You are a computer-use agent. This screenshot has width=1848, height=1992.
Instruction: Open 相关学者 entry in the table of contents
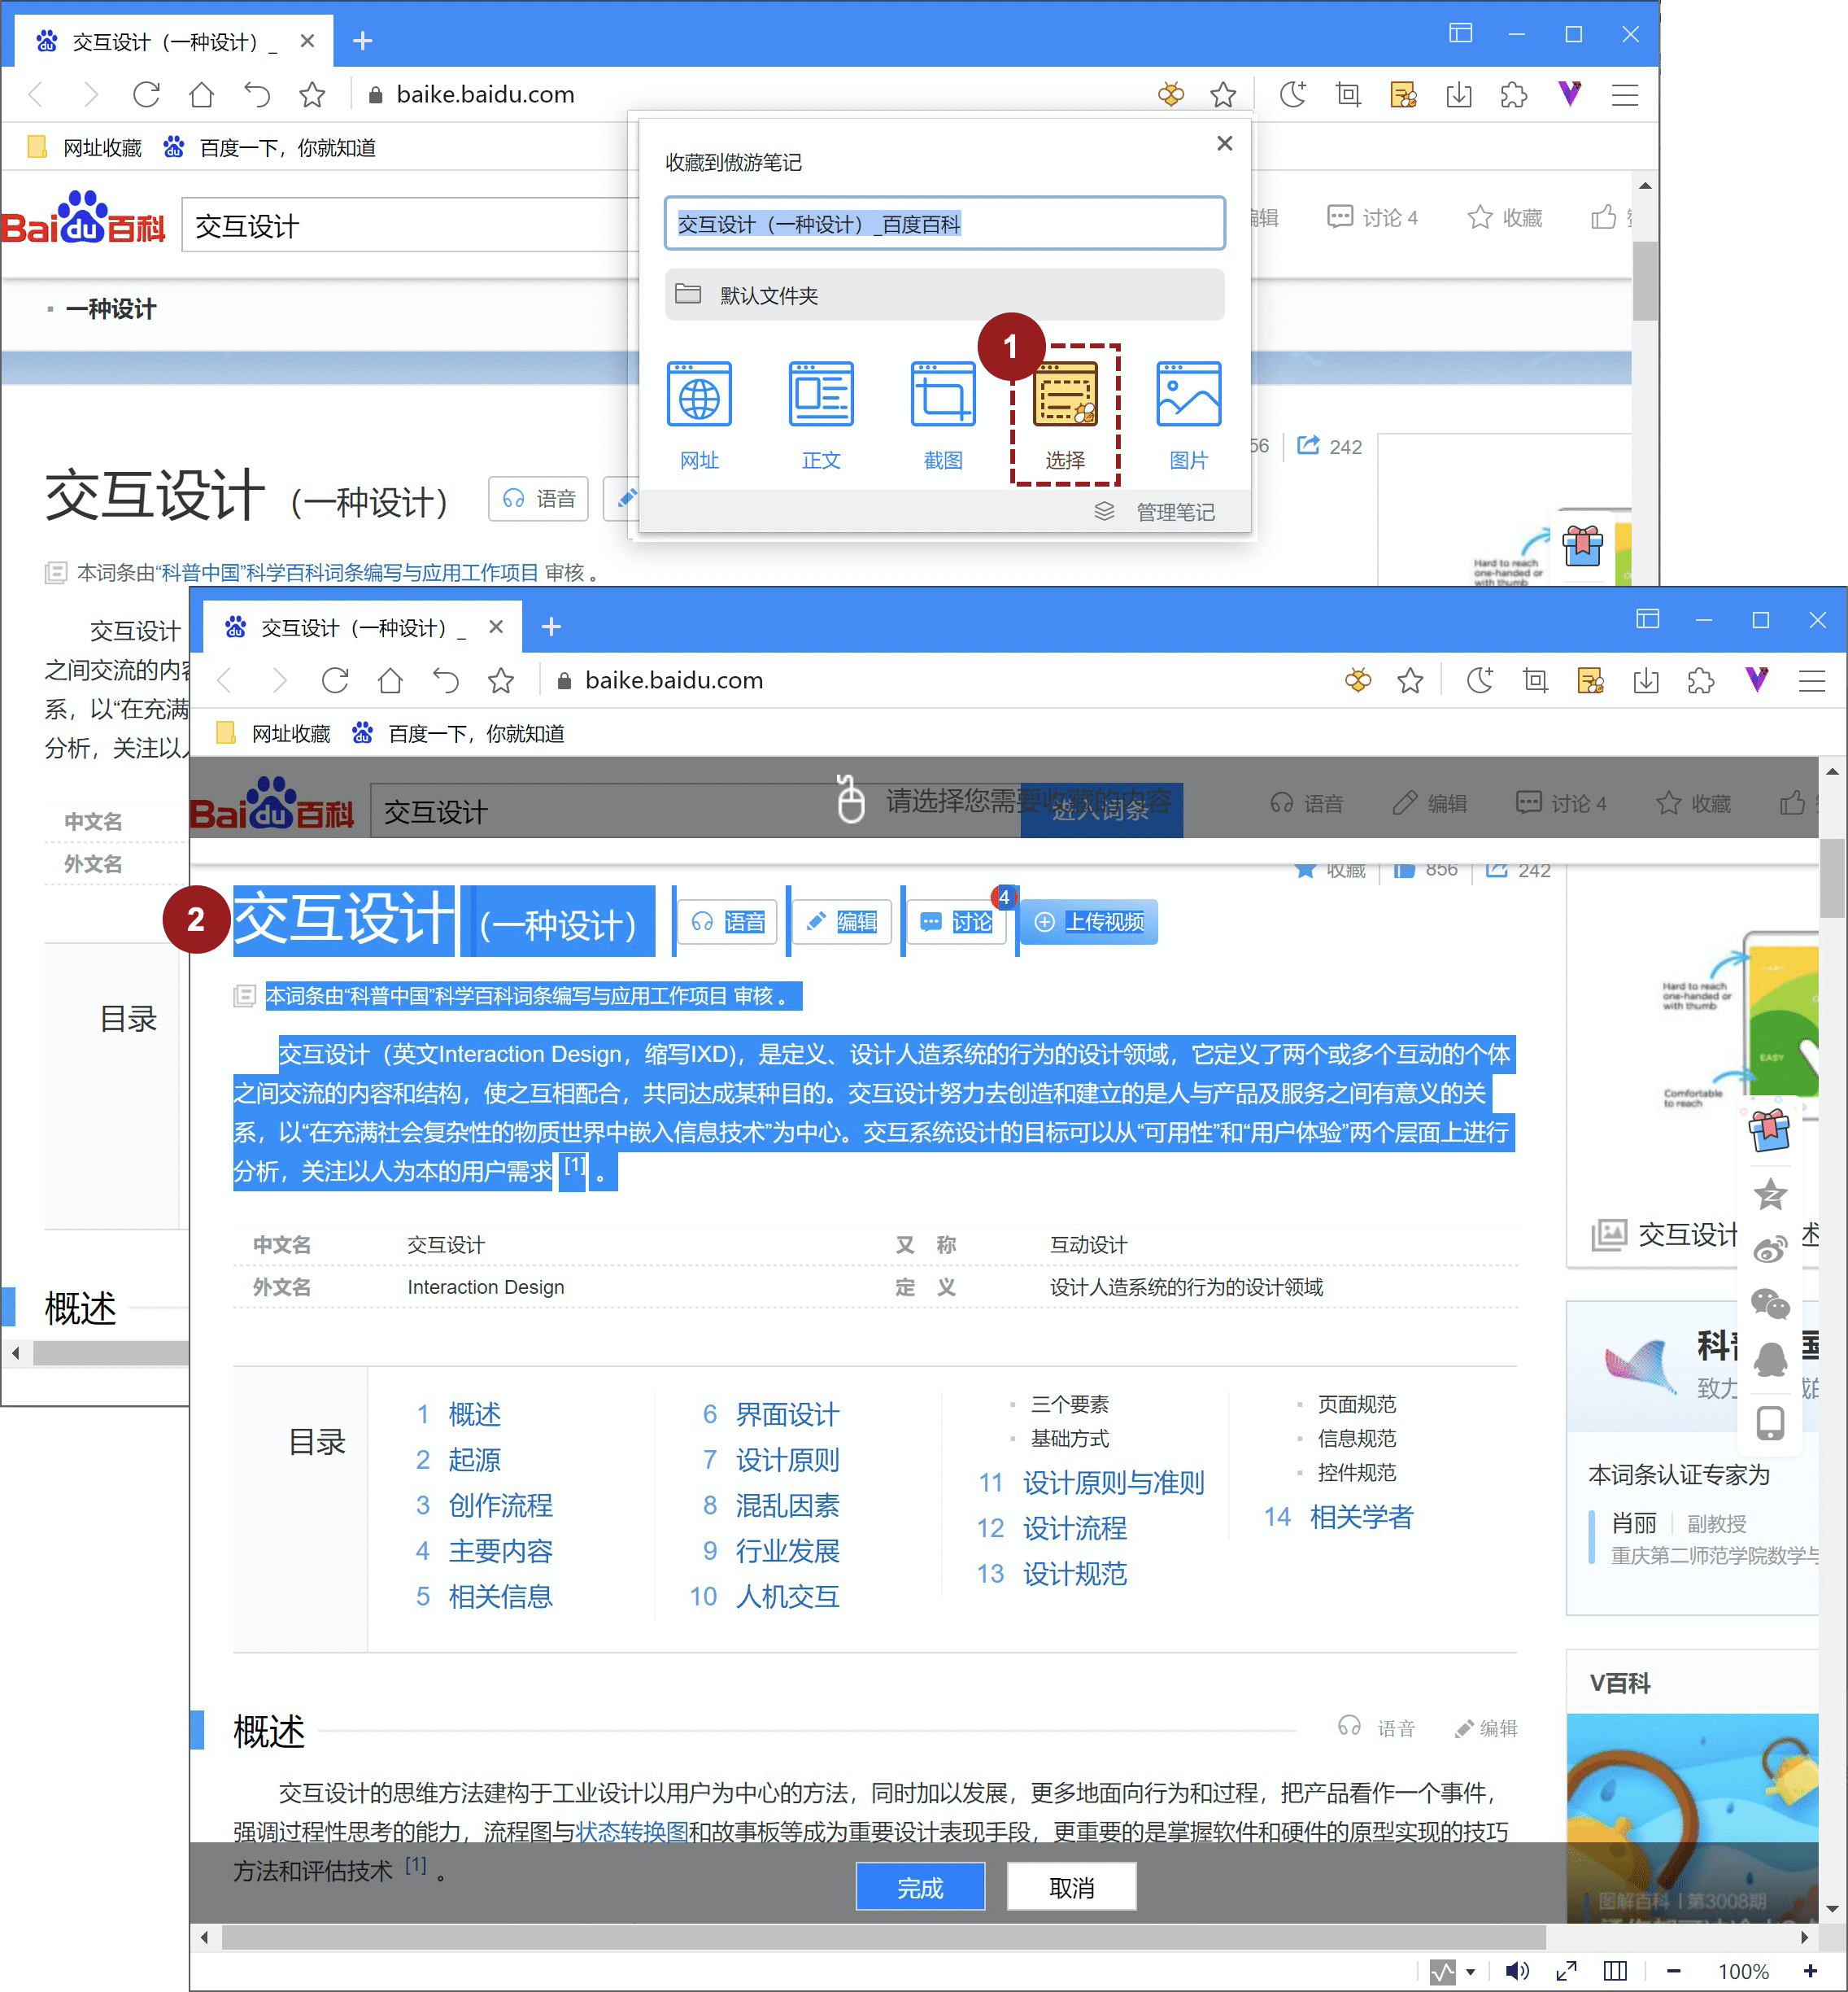pos(1361,1516)
